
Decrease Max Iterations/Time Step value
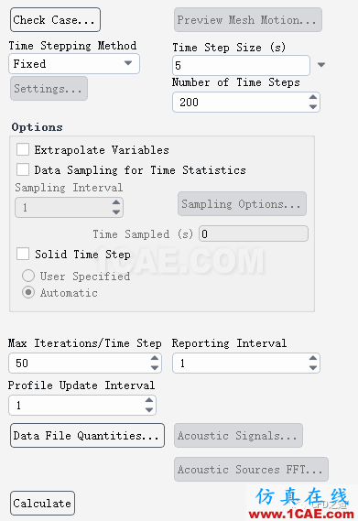[155, 367]
